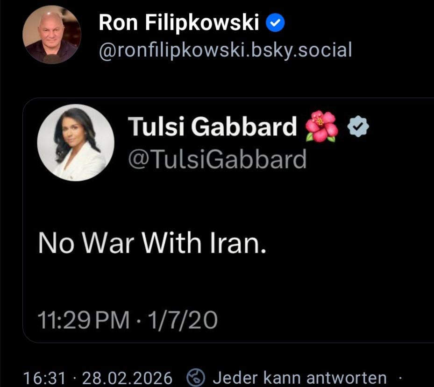
Task: Click the globe reply-settings icon
Action: click(x=196, y=377)
